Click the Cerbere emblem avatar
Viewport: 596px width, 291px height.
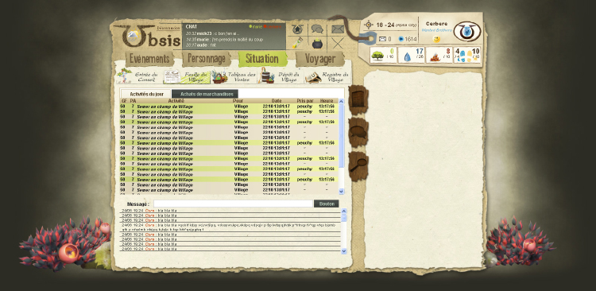point(467,32)
